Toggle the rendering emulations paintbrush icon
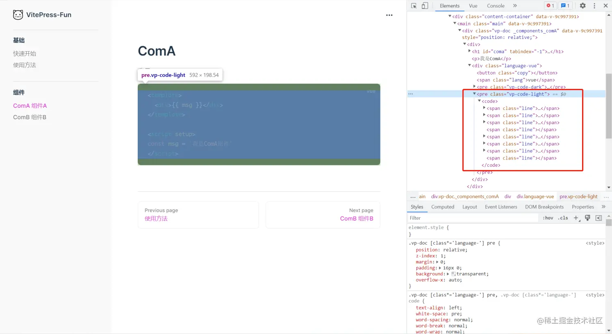This screenshot has height=334, width=612. coord(587,218)
